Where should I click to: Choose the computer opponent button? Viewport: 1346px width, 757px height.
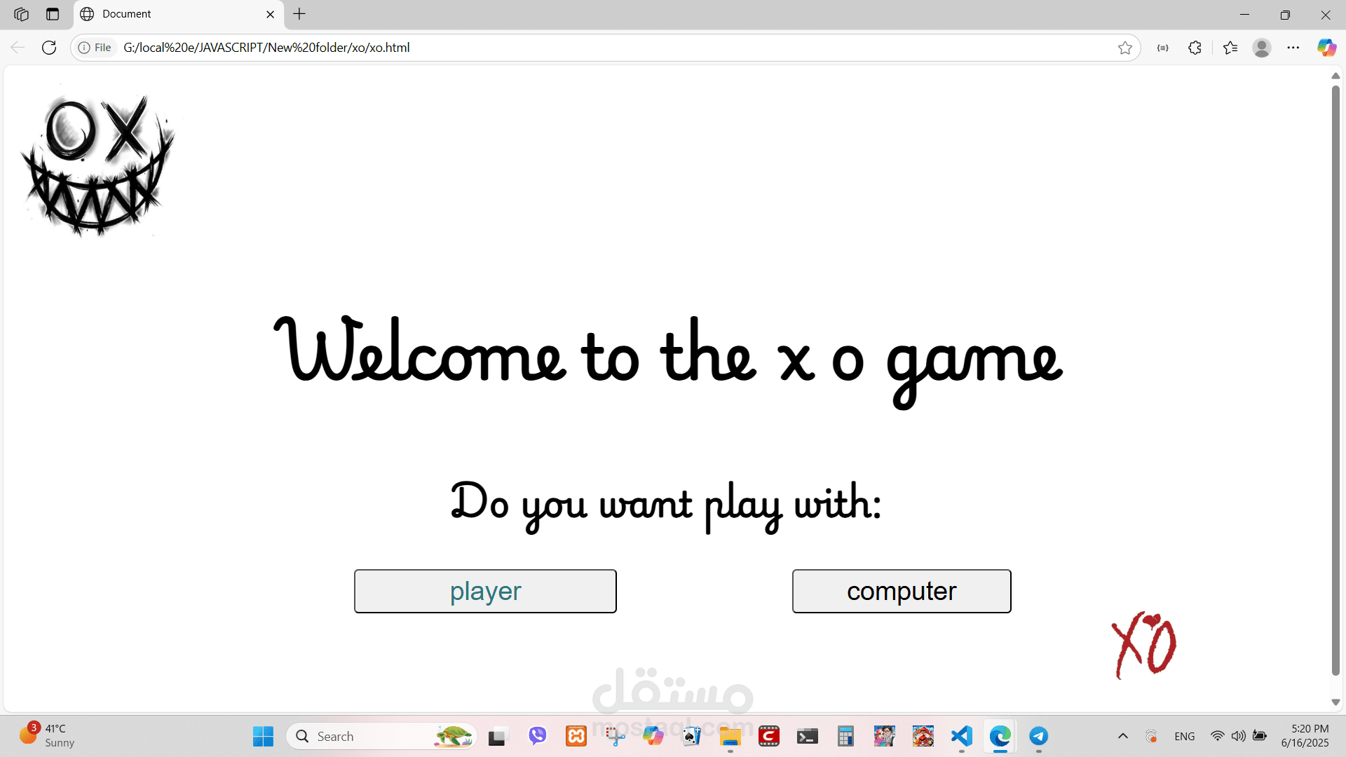[x=902, y=591]
